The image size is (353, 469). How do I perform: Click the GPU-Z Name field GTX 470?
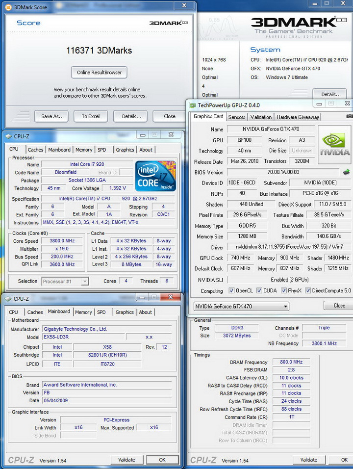click(x=271, y=129)
